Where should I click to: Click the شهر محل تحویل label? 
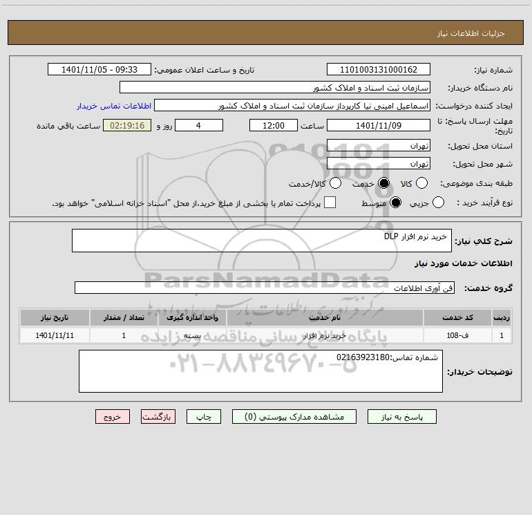coord(482,164)
